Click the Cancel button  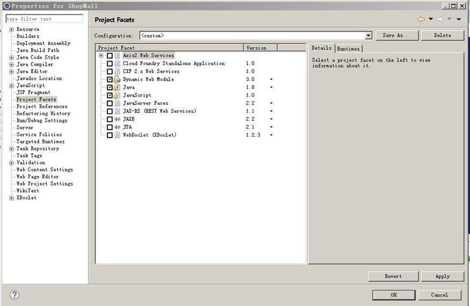click(x=439, y=295)
